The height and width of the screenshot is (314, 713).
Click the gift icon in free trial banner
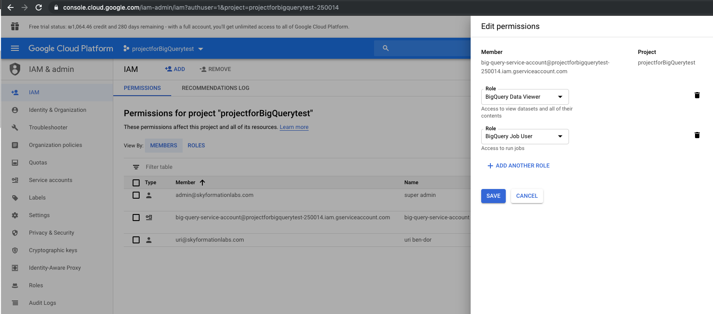(15, 26)
